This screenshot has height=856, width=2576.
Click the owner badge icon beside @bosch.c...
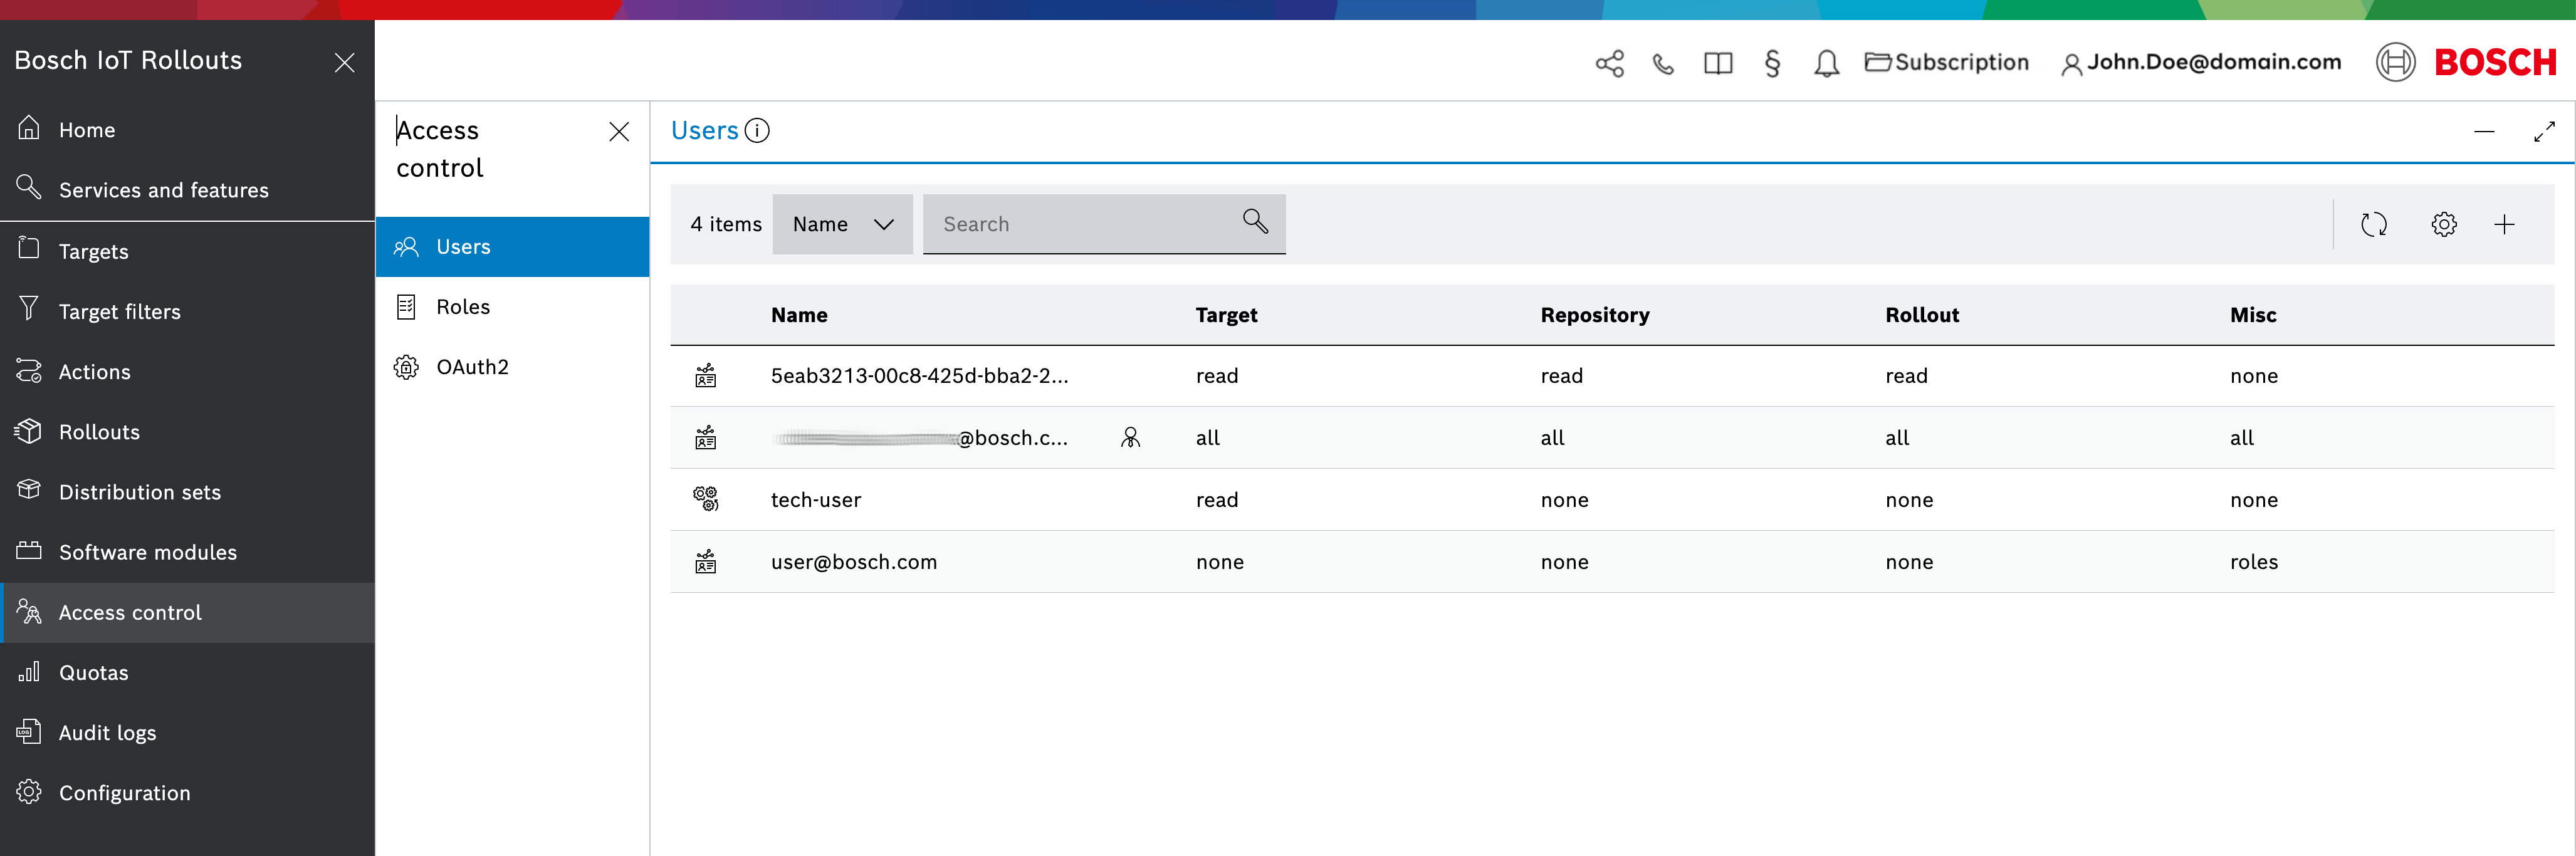tap(1130, 437)
